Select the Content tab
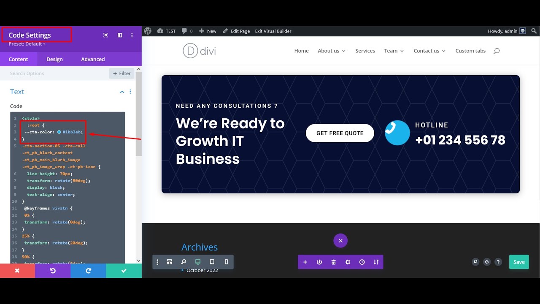540x304 pixels. coord(18,59)
